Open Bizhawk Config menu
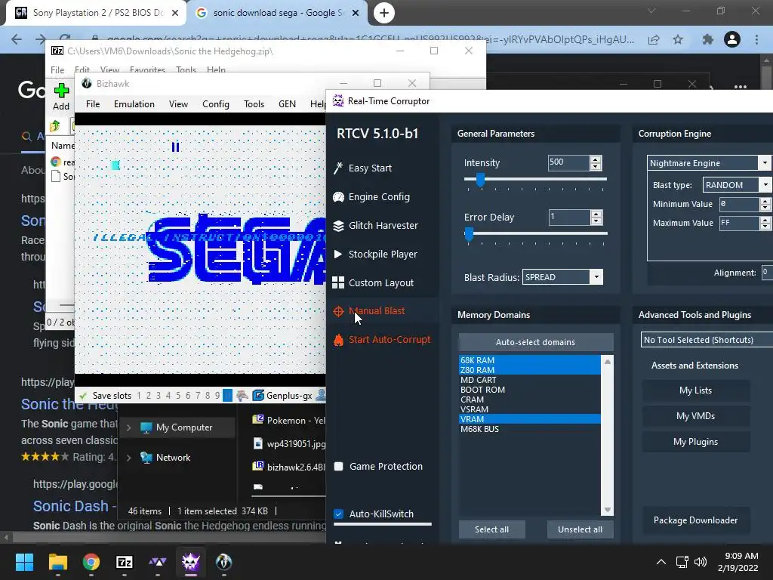The height and width of the screenshot is (580, 773). coord(215,104)
